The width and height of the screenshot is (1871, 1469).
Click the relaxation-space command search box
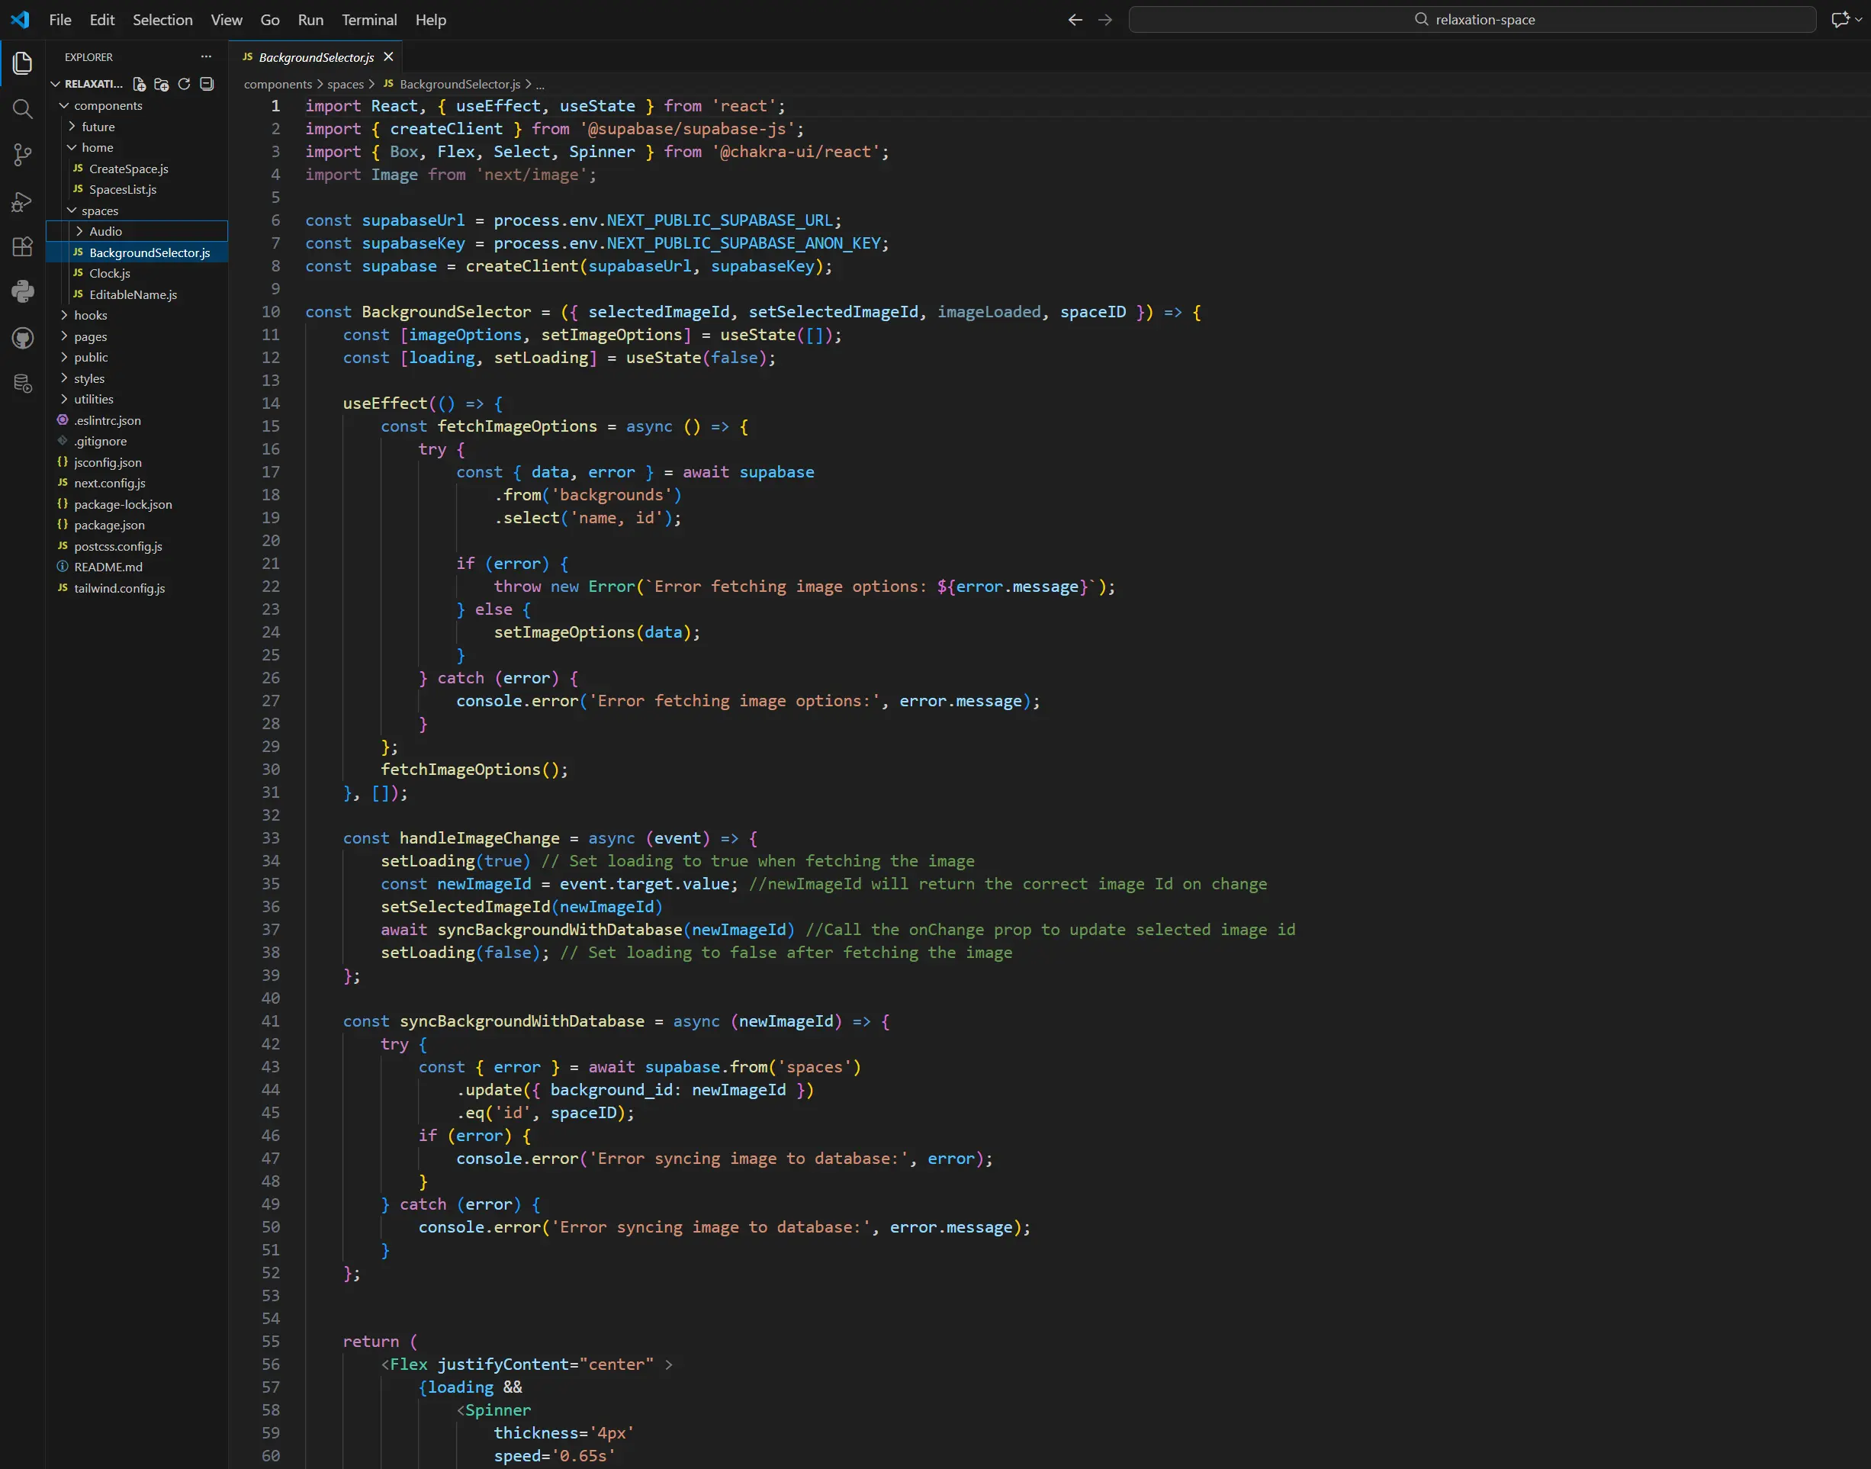coord(1471,20)
